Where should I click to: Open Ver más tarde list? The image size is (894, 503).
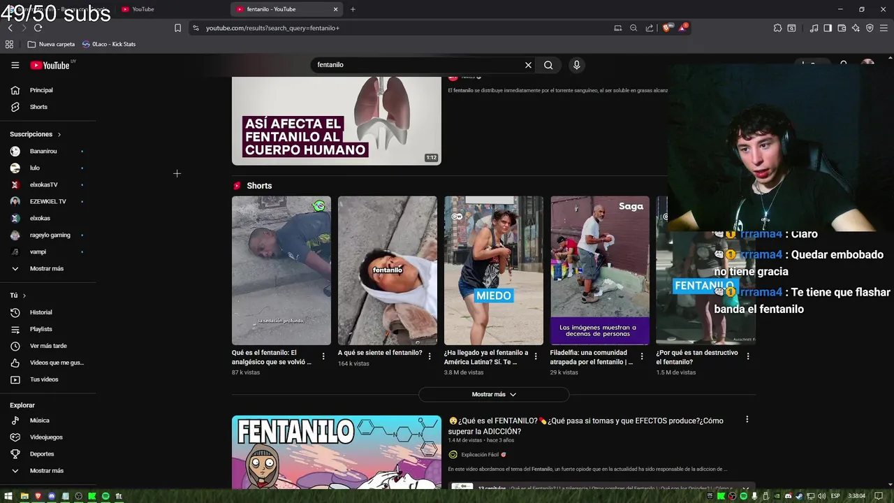pyautogui.click(x=47, y=346)
